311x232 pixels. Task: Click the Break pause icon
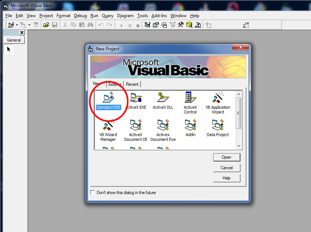[x=130, y=26]
